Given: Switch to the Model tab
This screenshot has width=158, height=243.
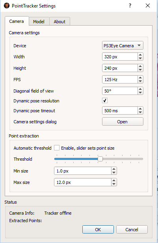Looking at the screenshot, I should [39, 22].
